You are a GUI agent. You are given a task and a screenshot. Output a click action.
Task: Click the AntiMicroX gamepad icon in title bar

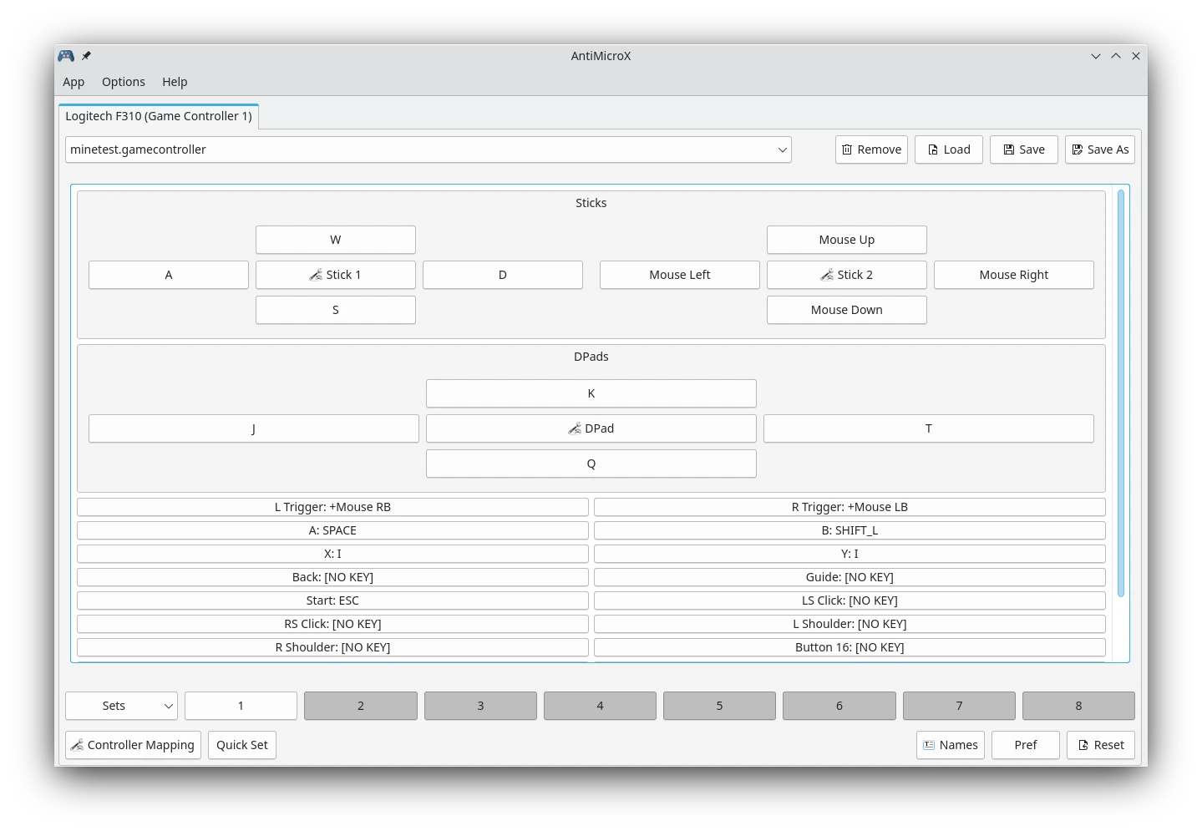tap(66, 56)
